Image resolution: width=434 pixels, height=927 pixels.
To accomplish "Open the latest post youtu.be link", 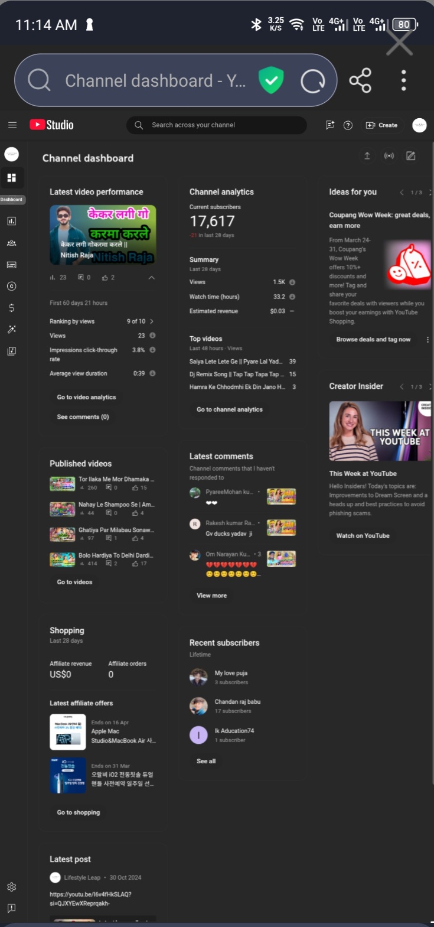I will point(90,899).
